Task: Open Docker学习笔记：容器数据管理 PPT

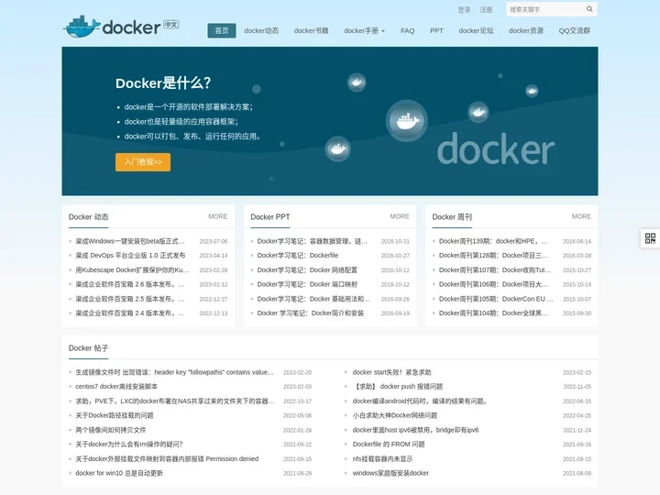Action: pyautogui.click(x=313, y=241)
